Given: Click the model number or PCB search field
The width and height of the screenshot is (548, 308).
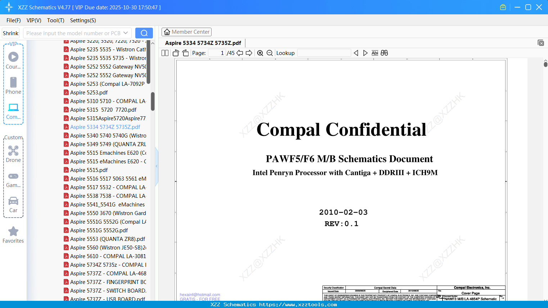Looking at the screenshot, I should click(73, 33).
